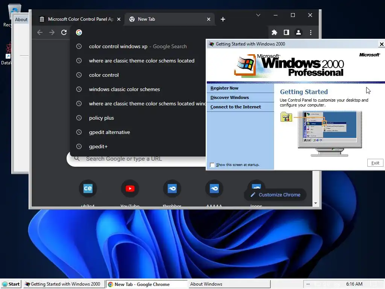The height and width of the screenshot is (289, 385).
Task: Click the Windows flag logo in banner
Action: pyautogui.click(x=244, y=65)
